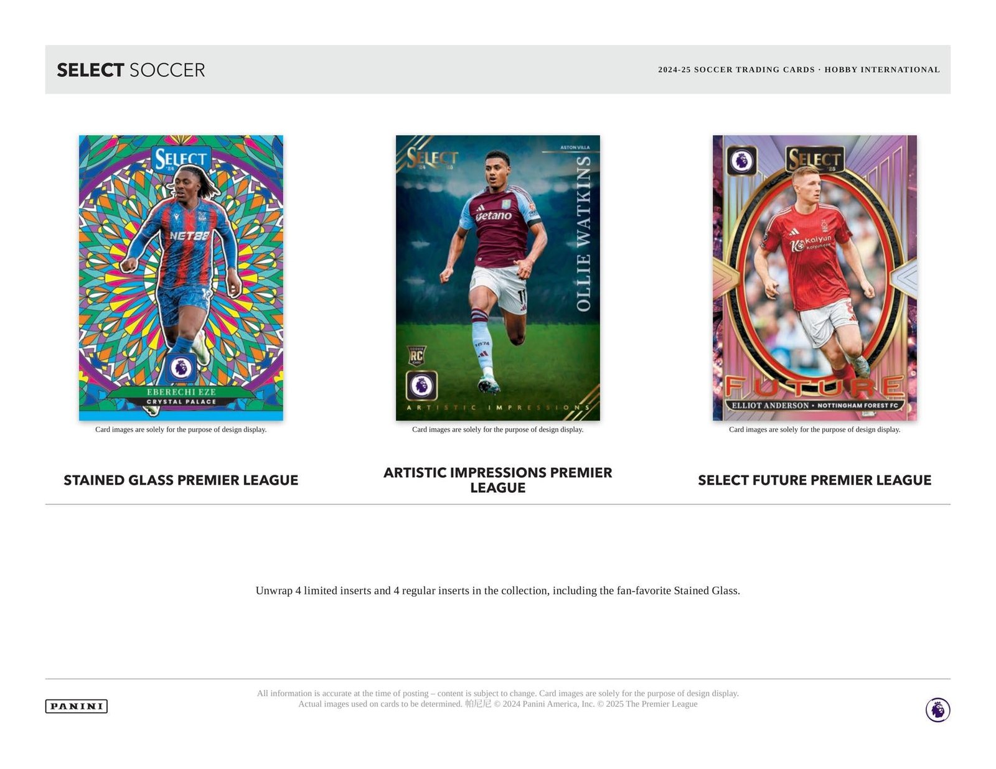996x769 pixels.
Task: Click the copyright disclaimer in the footer
Action: 498,699
